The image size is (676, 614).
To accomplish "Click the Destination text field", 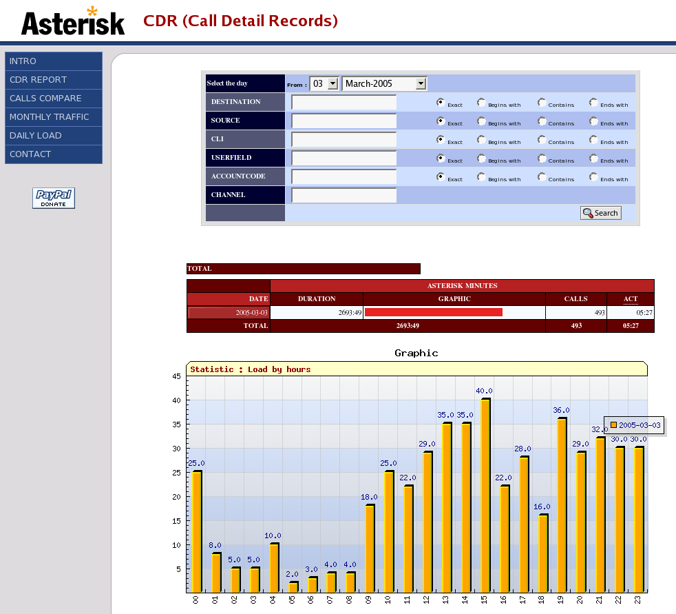I will point(344,102).
